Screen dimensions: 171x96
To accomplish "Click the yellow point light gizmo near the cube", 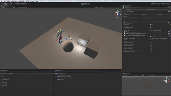I will point(81,45).
